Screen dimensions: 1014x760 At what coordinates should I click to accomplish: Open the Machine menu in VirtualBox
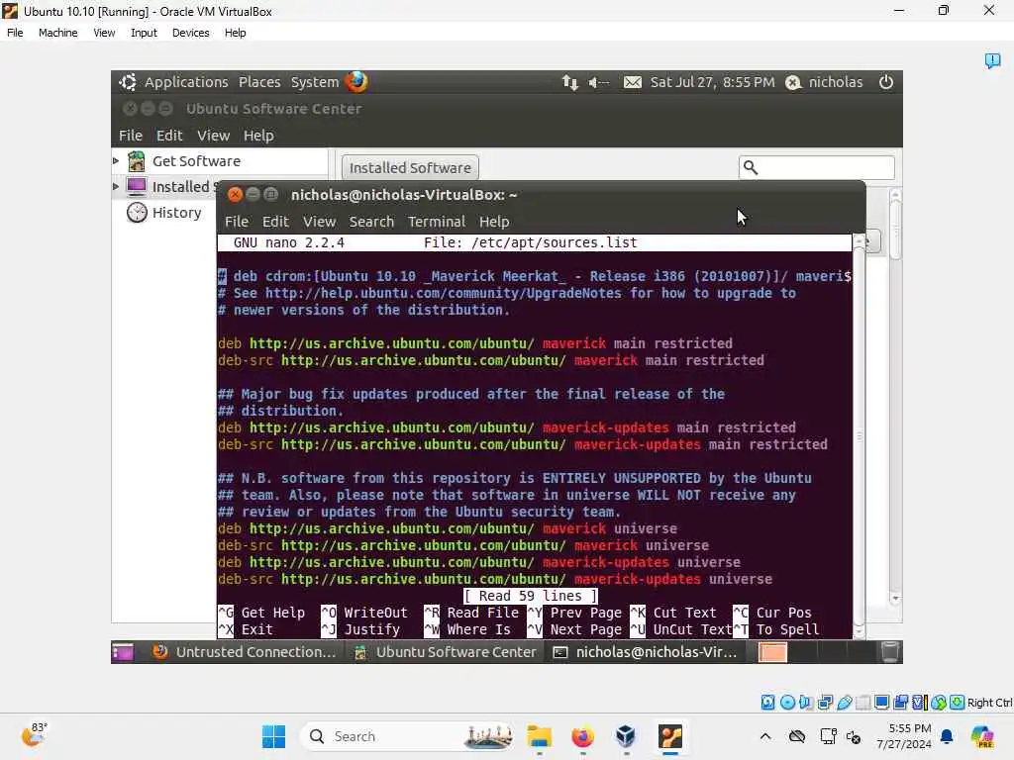pyautogui.click(x=57, y=33)
